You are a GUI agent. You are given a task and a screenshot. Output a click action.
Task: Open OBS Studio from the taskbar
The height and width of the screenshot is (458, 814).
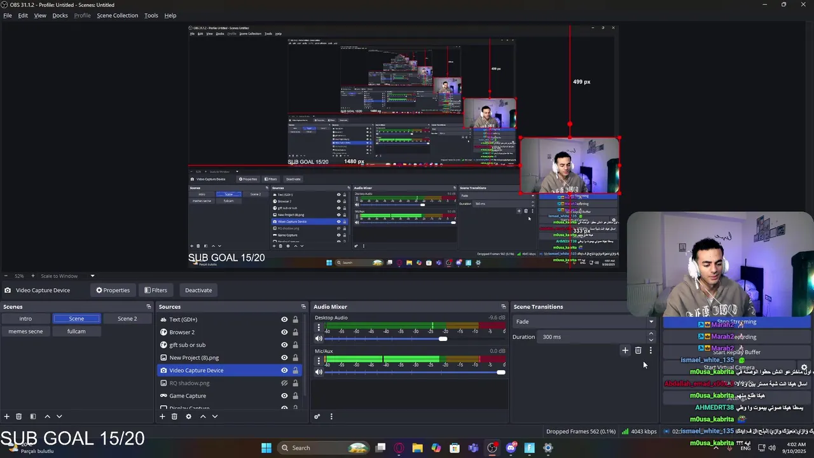(x=492, y=448)
